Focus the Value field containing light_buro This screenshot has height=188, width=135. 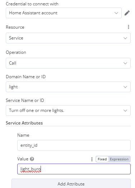click(x=74, y=169)
